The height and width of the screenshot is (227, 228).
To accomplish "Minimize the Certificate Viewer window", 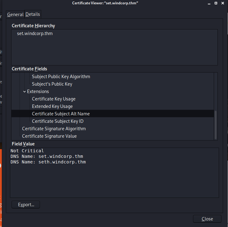I will [x=208, y=3].
